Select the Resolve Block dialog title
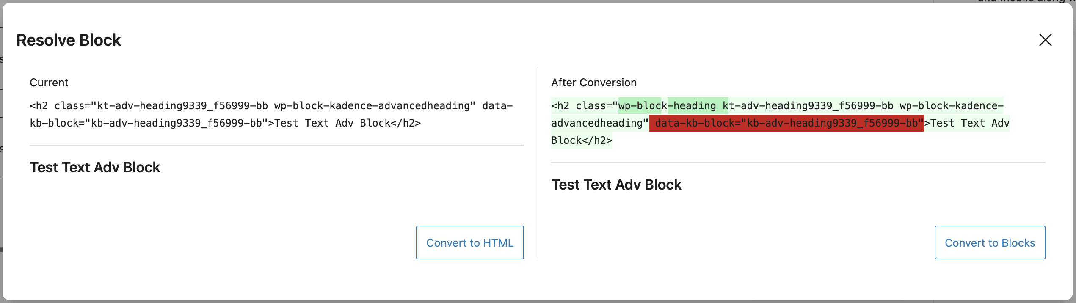Screen dimensions: 1076x303 click(69, 40)
